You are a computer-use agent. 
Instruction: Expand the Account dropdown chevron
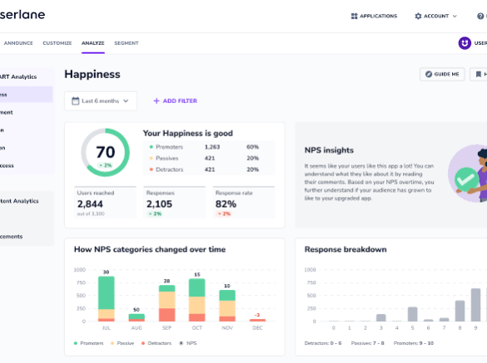(x=455, y=16)
